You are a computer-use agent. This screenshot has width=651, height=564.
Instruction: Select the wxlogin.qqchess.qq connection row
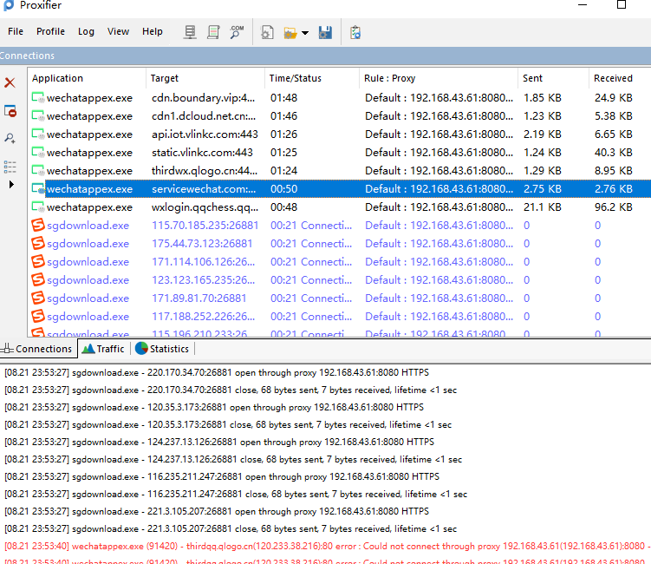tap(340, 207)
